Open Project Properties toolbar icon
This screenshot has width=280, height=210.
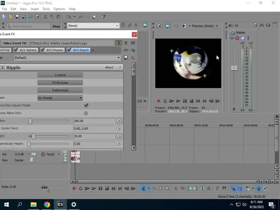tap(37, 17)
